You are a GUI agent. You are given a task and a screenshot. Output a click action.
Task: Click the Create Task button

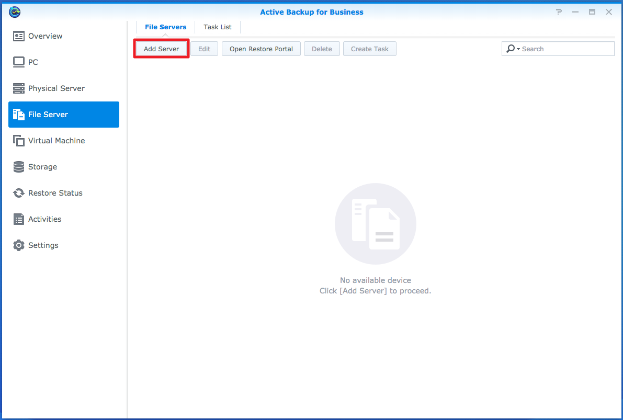[x=369, y=49]
